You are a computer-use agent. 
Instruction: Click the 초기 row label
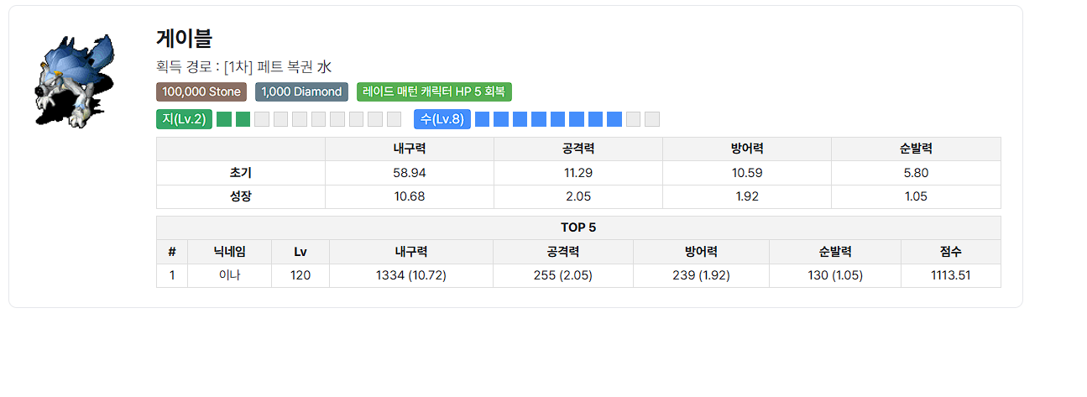coord(241,173)
